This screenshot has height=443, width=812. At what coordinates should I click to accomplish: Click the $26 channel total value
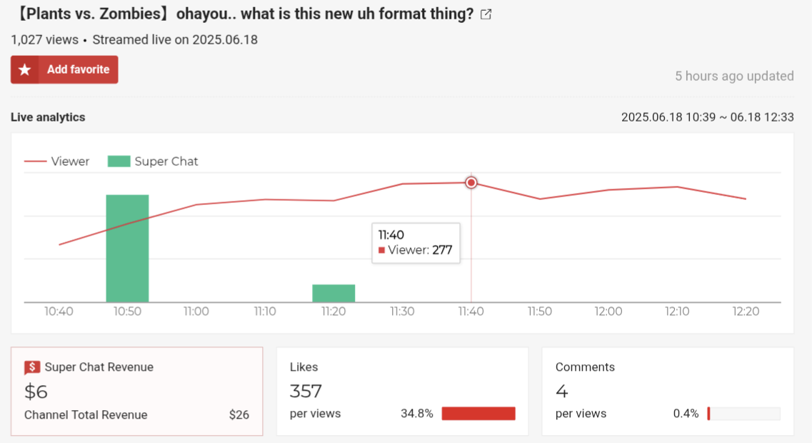click(x=239, y=414)
